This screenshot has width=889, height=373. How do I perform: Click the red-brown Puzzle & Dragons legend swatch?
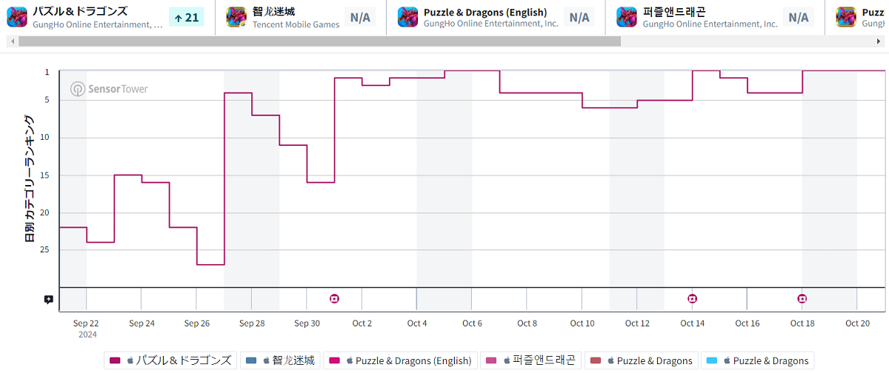[596, 360]
